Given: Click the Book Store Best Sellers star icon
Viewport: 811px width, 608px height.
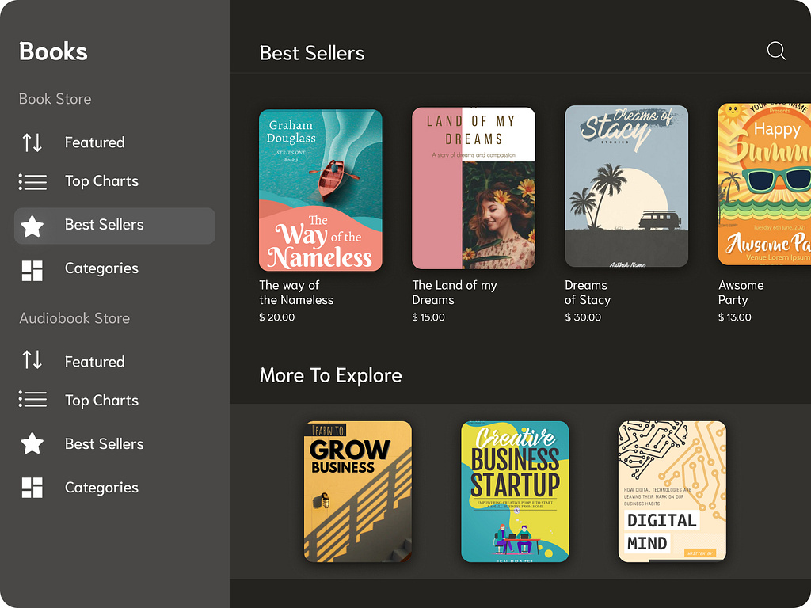Looking at the screenshot, I should [x=32, y=226].
